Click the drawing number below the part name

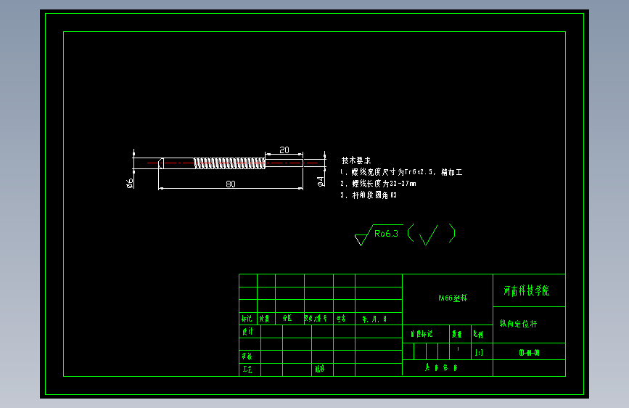coord(529,353)
